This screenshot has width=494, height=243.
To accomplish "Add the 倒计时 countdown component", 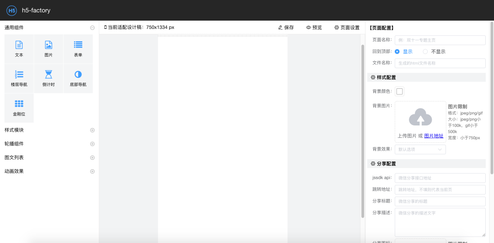I will click(x=48, y=78).
